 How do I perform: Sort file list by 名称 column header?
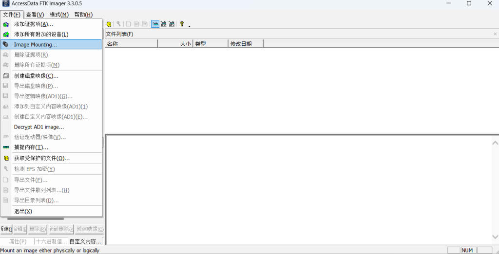click(131, 44)
